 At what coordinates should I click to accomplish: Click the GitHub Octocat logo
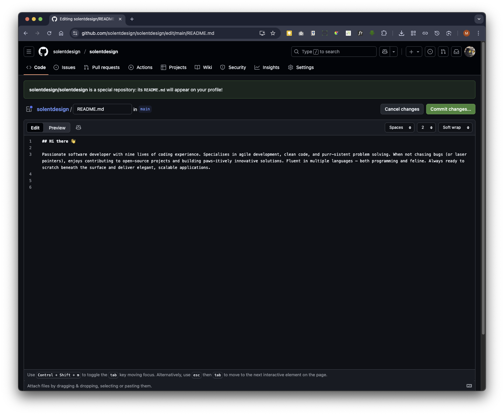pyautogui.click(x=43, y=52)
